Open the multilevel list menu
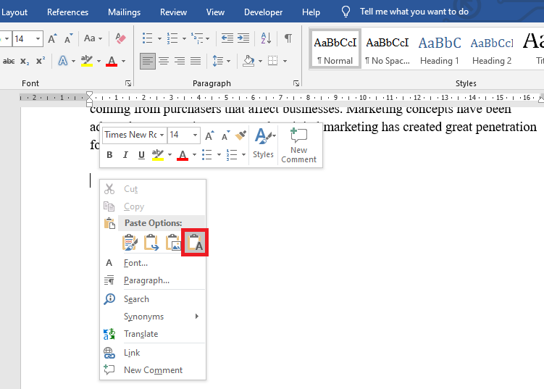 pos(200,38)
